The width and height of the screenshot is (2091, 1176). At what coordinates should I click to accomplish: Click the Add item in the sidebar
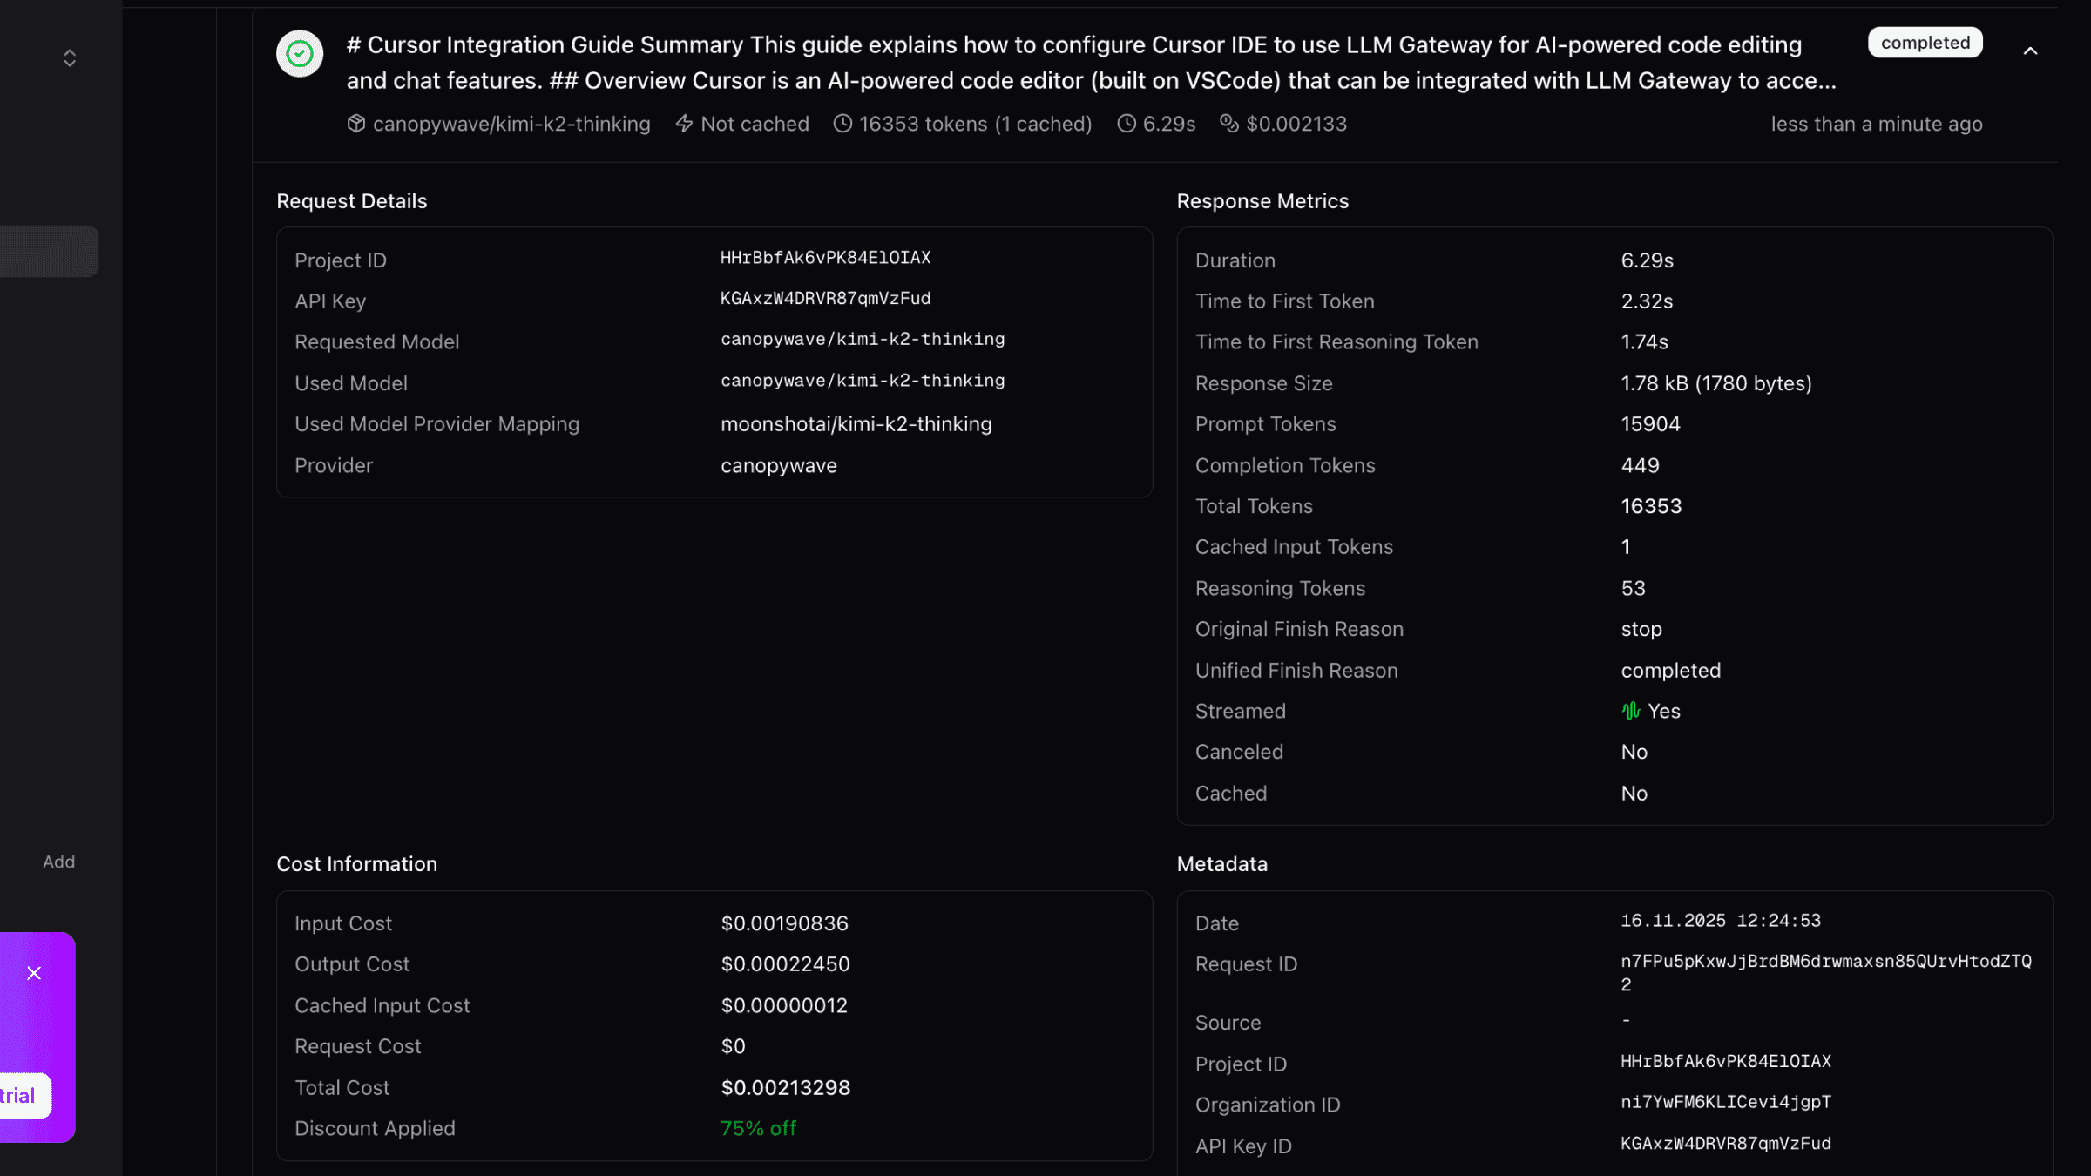pyautogui.click(x=59, y=862)
